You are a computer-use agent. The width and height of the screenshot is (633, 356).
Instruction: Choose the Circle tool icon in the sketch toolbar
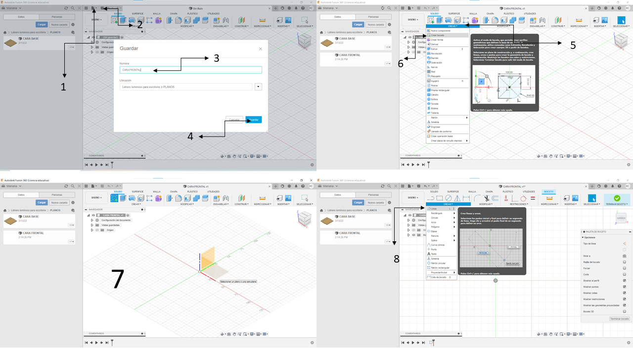449,198
